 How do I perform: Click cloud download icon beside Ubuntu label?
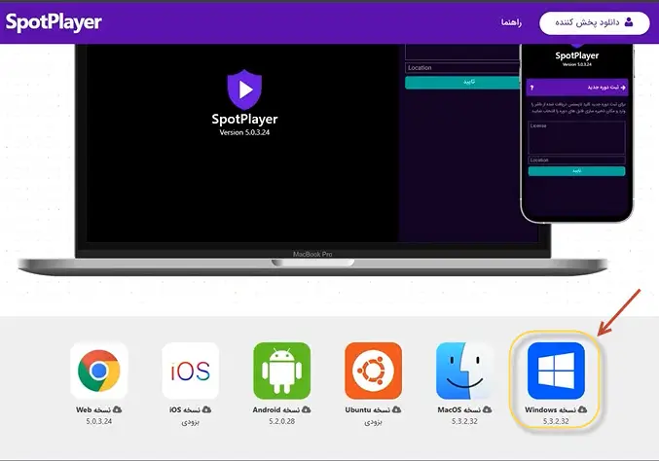[396, 409]
